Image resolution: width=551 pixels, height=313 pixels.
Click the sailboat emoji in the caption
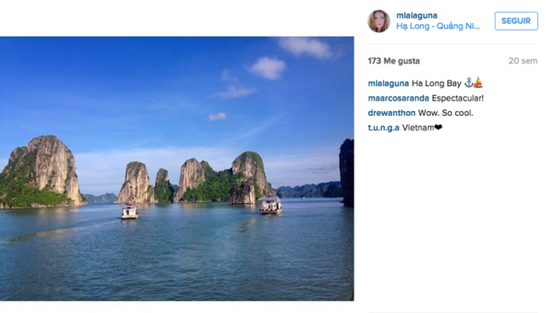478,83
